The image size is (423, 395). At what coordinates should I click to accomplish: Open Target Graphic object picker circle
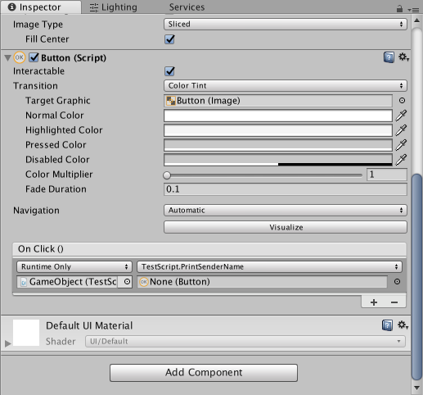[x=402, y=101]
